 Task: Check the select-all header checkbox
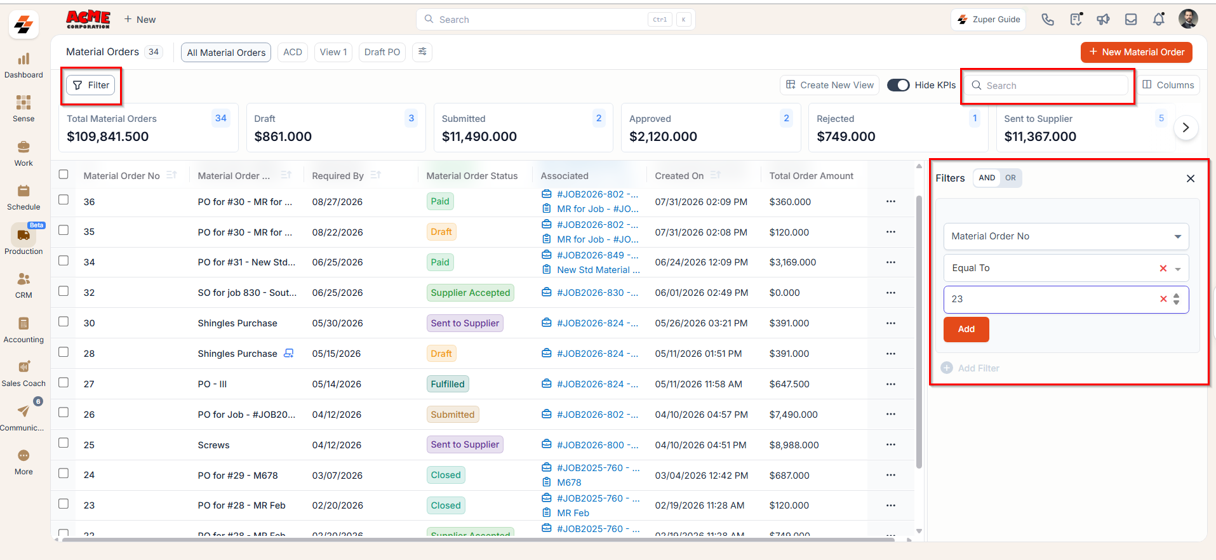(63, 175)
